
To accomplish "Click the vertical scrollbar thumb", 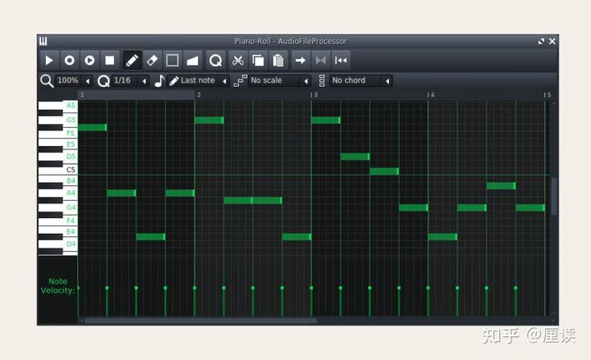I will pyautogui.click(x=554, y=196).
